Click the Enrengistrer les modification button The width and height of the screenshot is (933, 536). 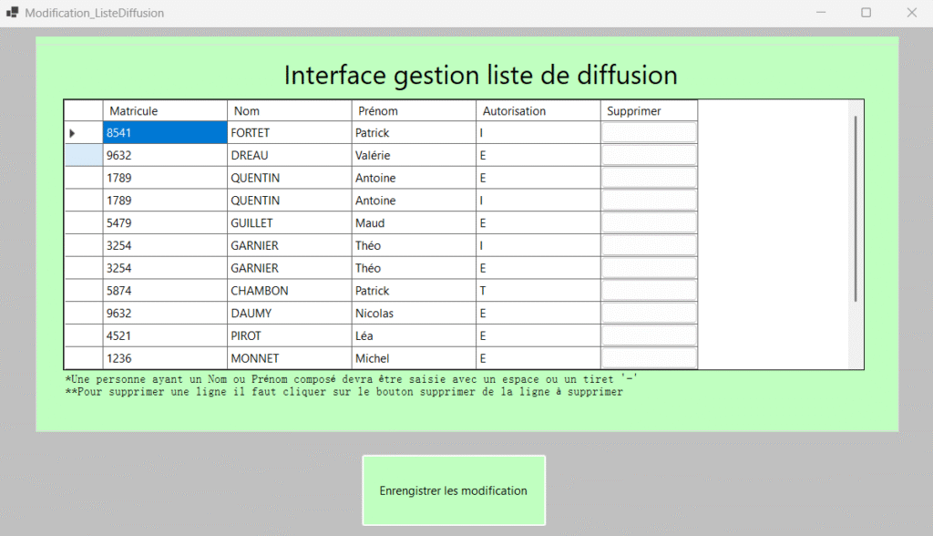tap(454, 490)
